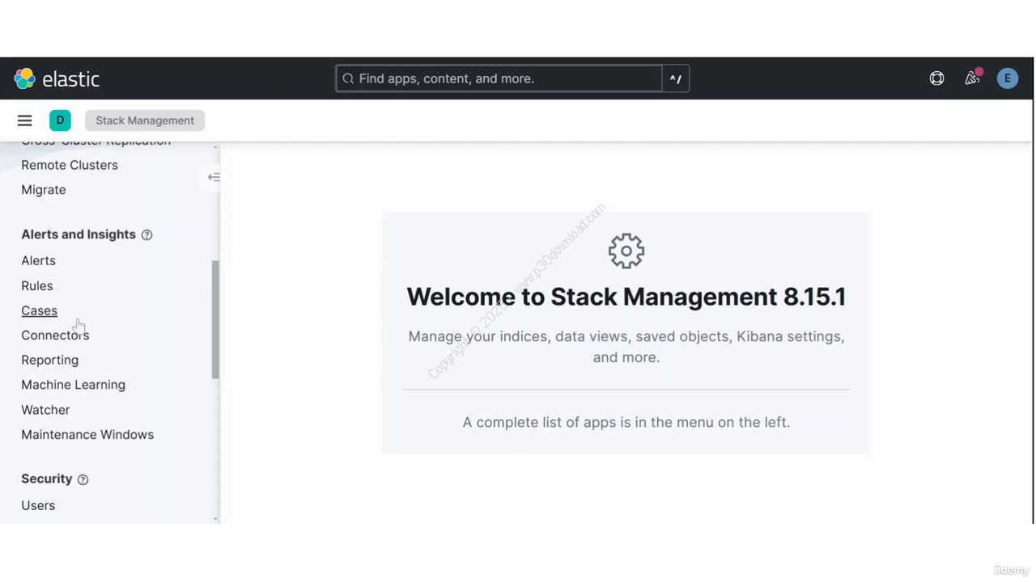This screenshot has height=582, width=1036.
Task: Click the 'Welcome to Stack Management 8.15.1' heading
Action: [x=626, y=297]
